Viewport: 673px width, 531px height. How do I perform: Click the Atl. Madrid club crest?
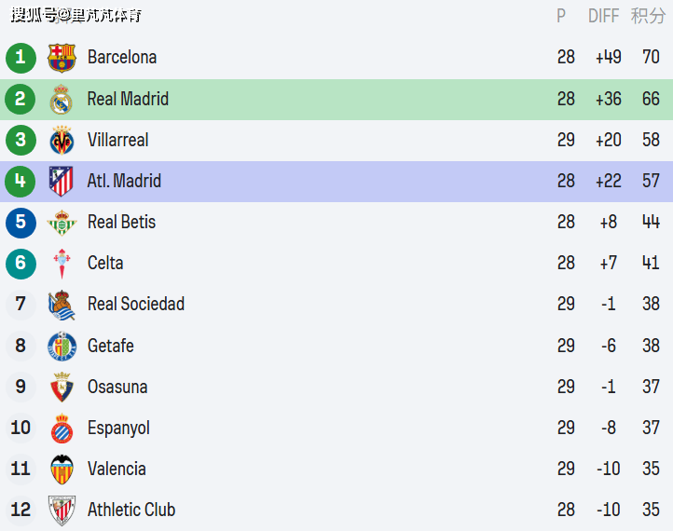62,181
